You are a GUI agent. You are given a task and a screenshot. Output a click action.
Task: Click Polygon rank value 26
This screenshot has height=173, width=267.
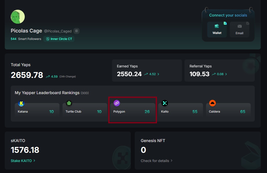pyautogui.click(x=147, y=112)
